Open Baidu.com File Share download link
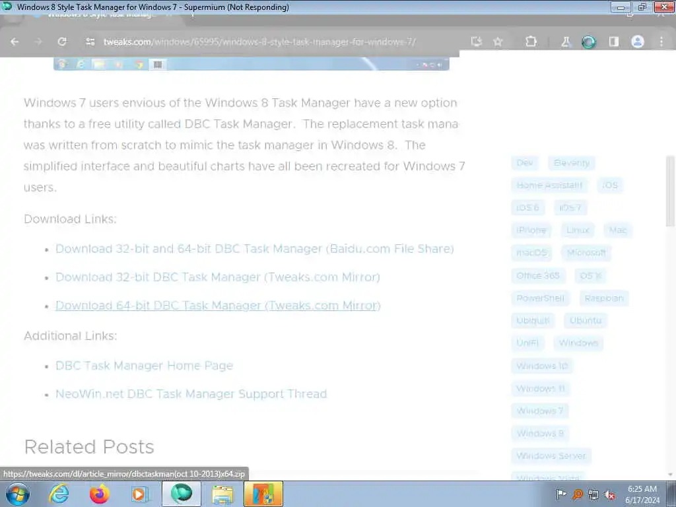Screen dimensions: 676x507 click(x=255, y=249)
